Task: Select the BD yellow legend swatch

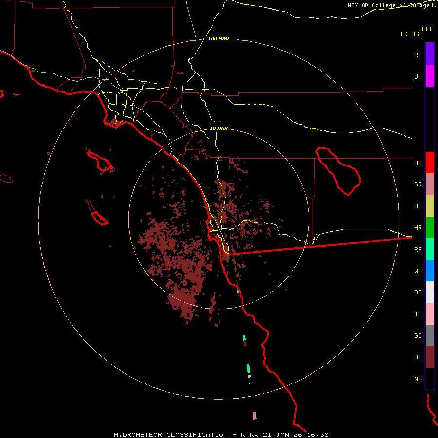Action: [x=430, y=206]
